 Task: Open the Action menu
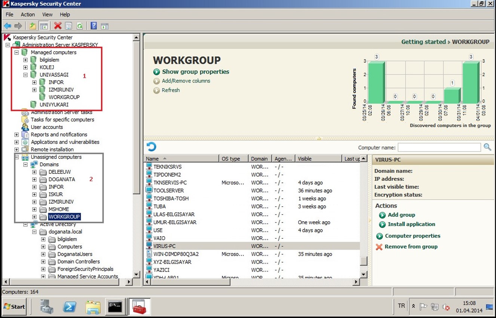pyautogui.click(x=28, y=15)
